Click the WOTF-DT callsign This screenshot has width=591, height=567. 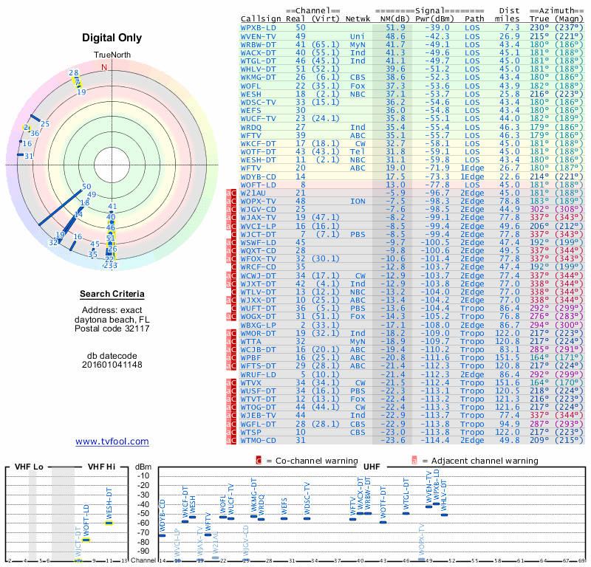click(x=258, y=151)
